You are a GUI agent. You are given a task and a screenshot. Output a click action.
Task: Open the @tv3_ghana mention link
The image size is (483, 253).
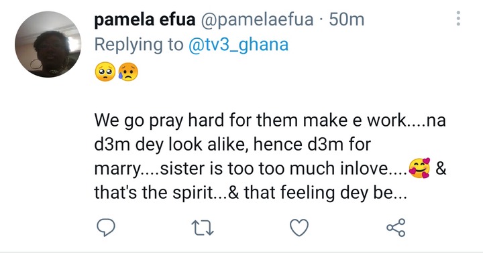tap(238, 45)
